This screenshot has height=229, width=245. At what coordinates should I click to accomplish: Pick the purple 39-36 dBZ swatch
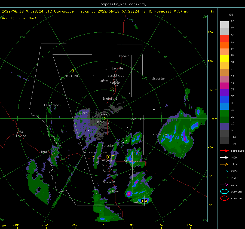(224, 93)
